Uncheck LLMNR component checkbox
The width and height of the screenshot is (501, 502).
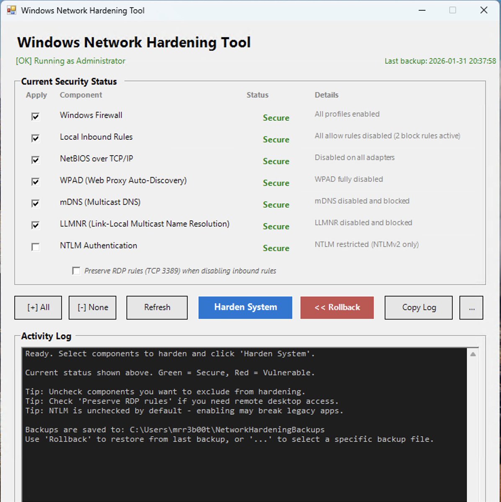36,225
